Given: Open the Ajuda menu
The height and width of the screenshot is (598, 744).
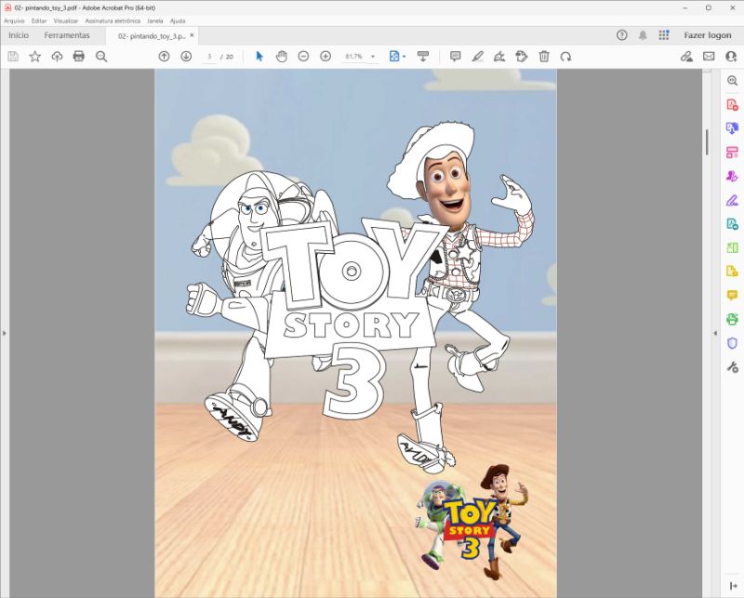Looking at the screenshot, I should click(x=178, y=20).
